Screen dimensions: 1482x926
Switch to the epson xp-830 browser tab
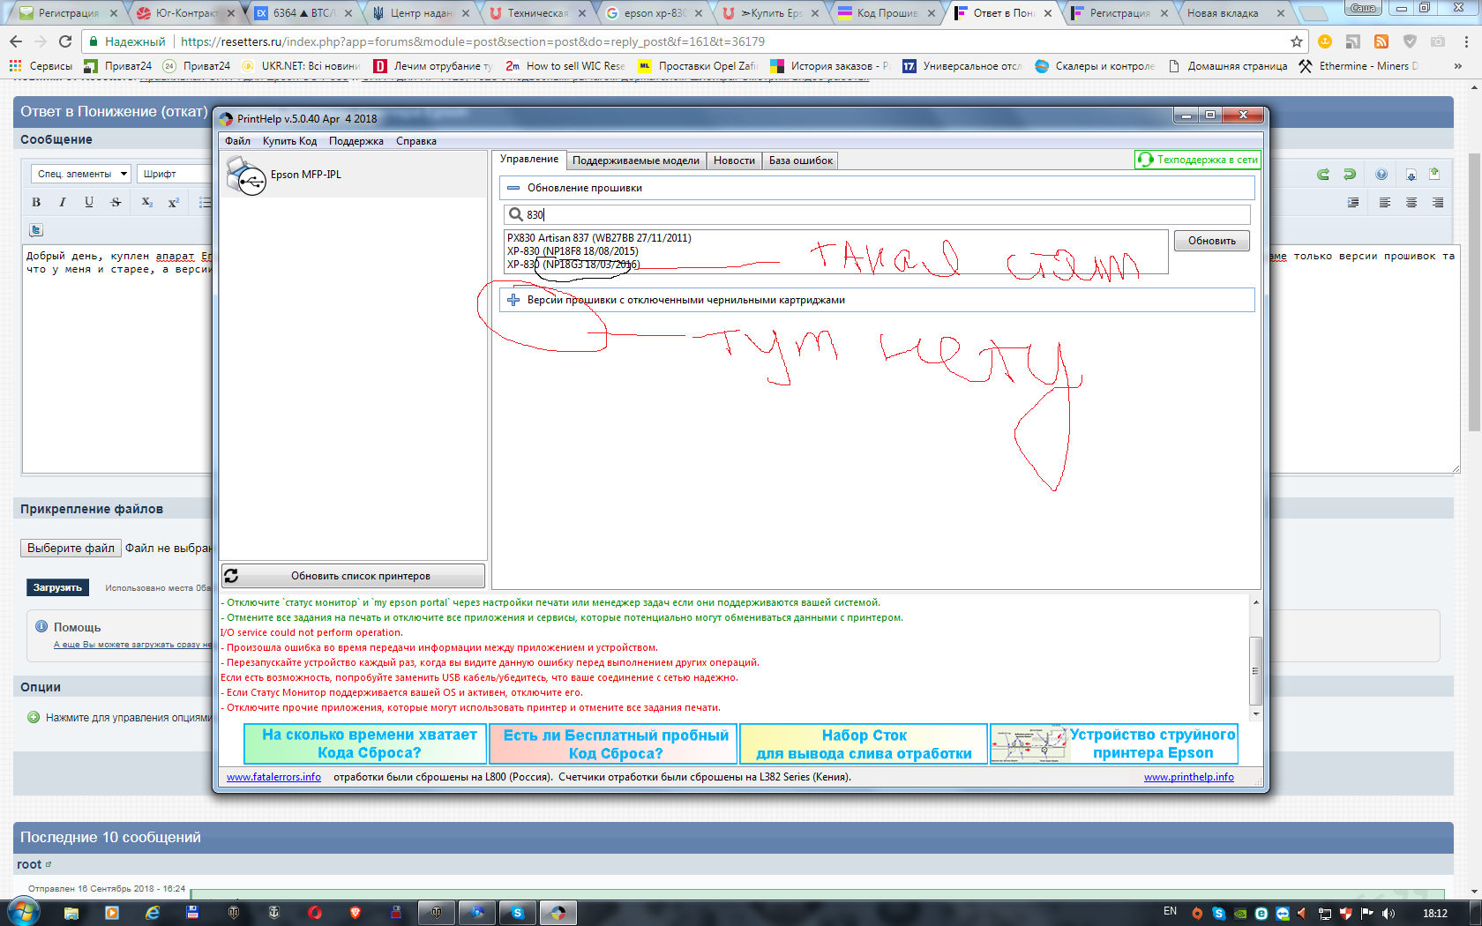point(654,13)
